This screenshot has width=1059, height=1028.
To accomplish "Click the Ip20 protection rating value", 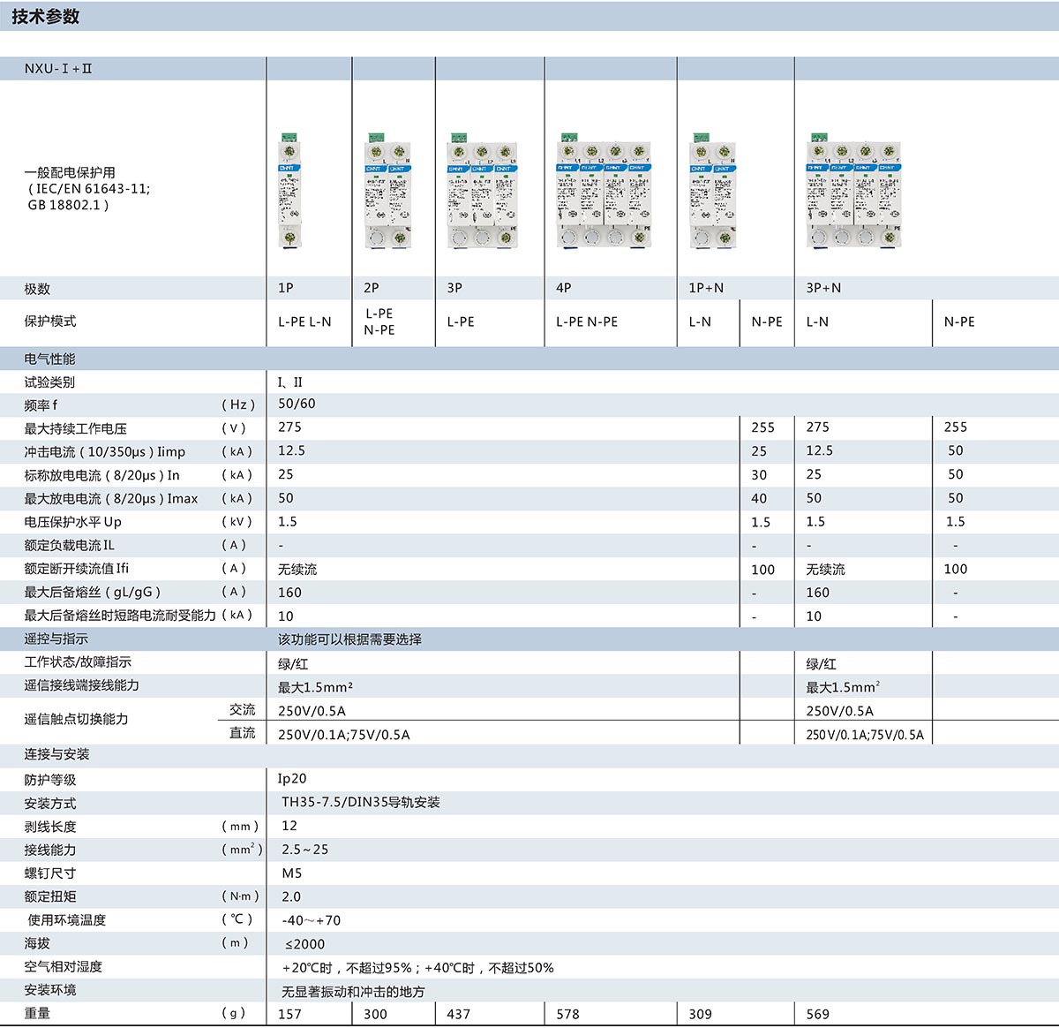I will point(292,779).
